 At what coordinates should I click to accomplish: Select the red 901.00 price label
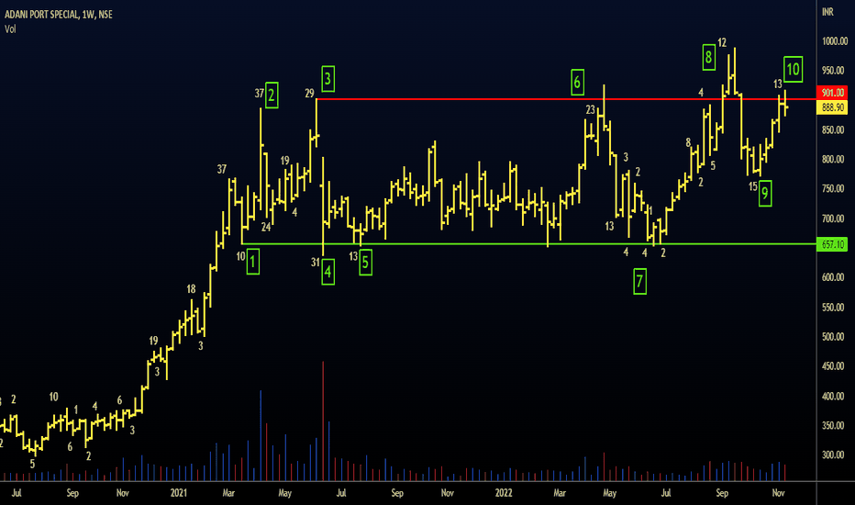tap(832, 93)
